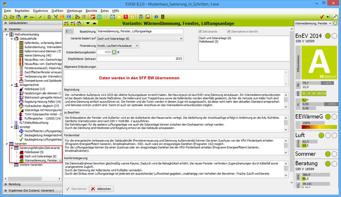Screen dimensions: 341x197
Task: Click the green efficiency class A tile
Action: (x=319, y=62)
